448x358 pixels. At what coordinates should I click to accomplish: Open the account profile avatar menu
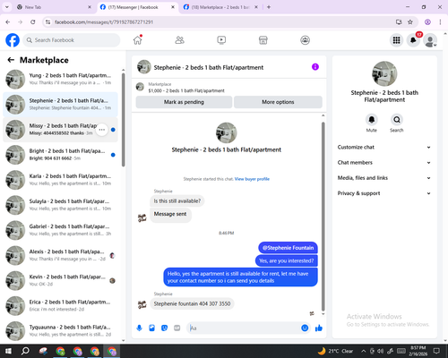(430, 40)
